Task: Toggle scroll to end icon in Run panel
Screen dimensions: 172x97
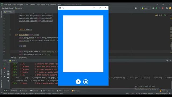Action: [8, 74]
